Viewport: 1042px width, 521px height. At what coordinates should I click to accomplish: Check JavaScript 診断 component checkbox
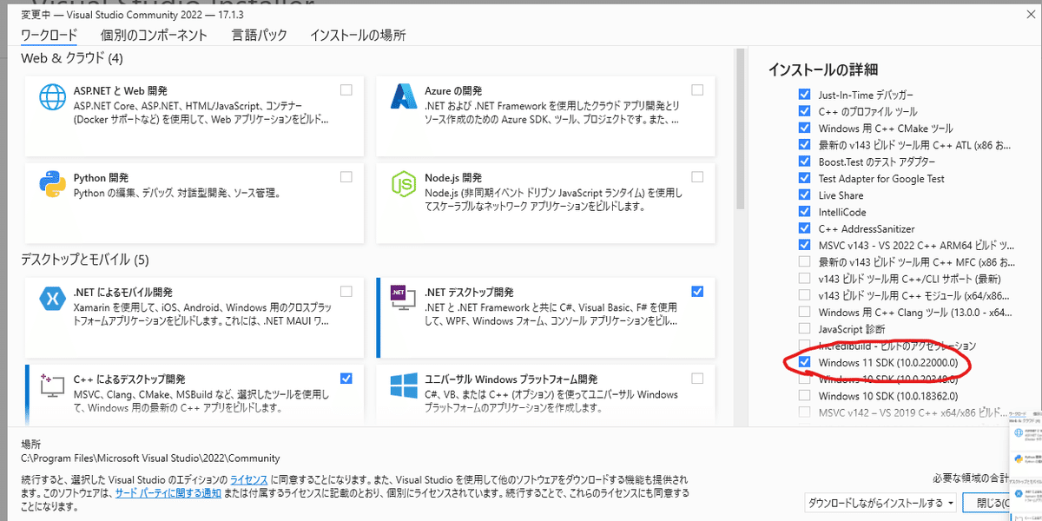click(x=804, y=329)
